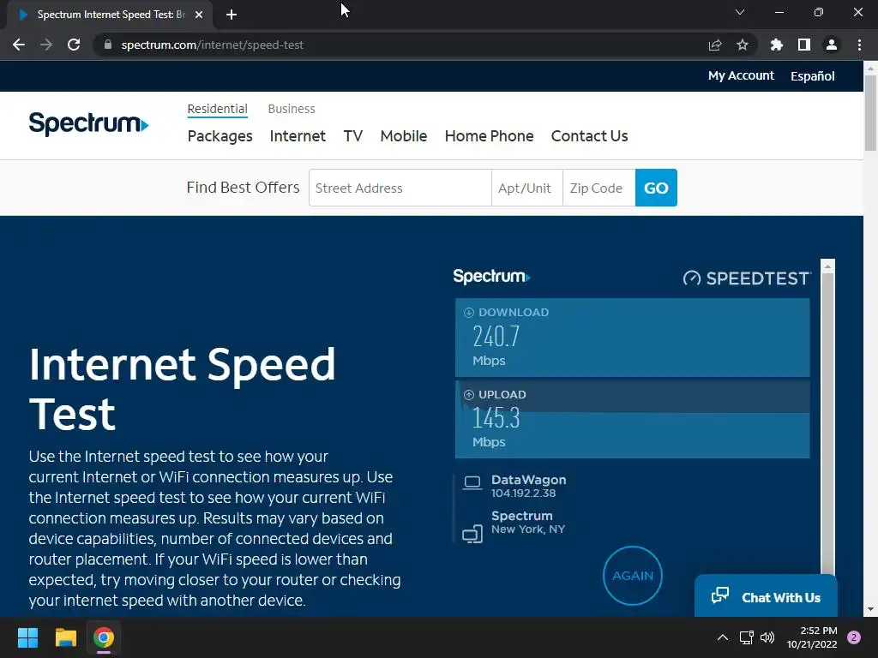Screen dimensions: 878x658
Task: Click the IP address 104.192.2.38
Action: 524,493
